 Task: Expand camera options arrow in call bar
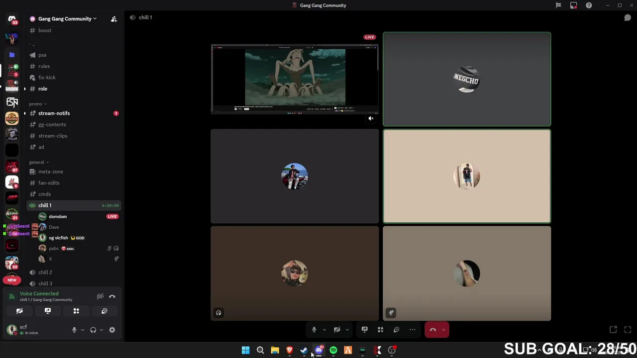pos(347,330)
